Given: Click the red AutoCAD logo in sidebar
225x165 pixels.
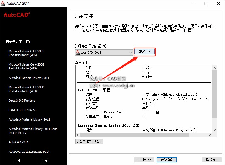Looking at the screenshot, I should pos(17,15).
